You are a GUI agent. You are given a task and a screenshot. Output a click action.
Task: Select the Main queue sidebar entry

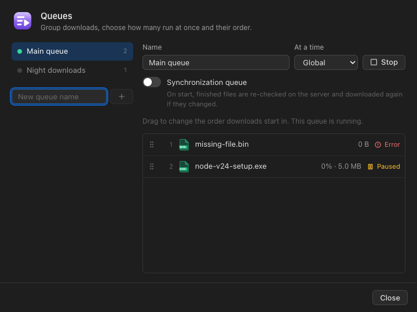(72, 51)
